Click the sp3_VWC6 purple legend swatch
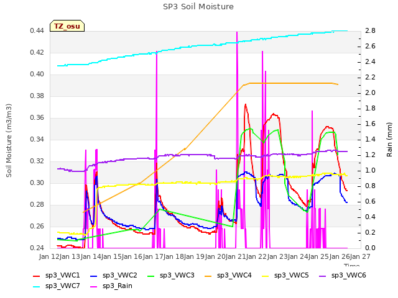 coord(322,276)
